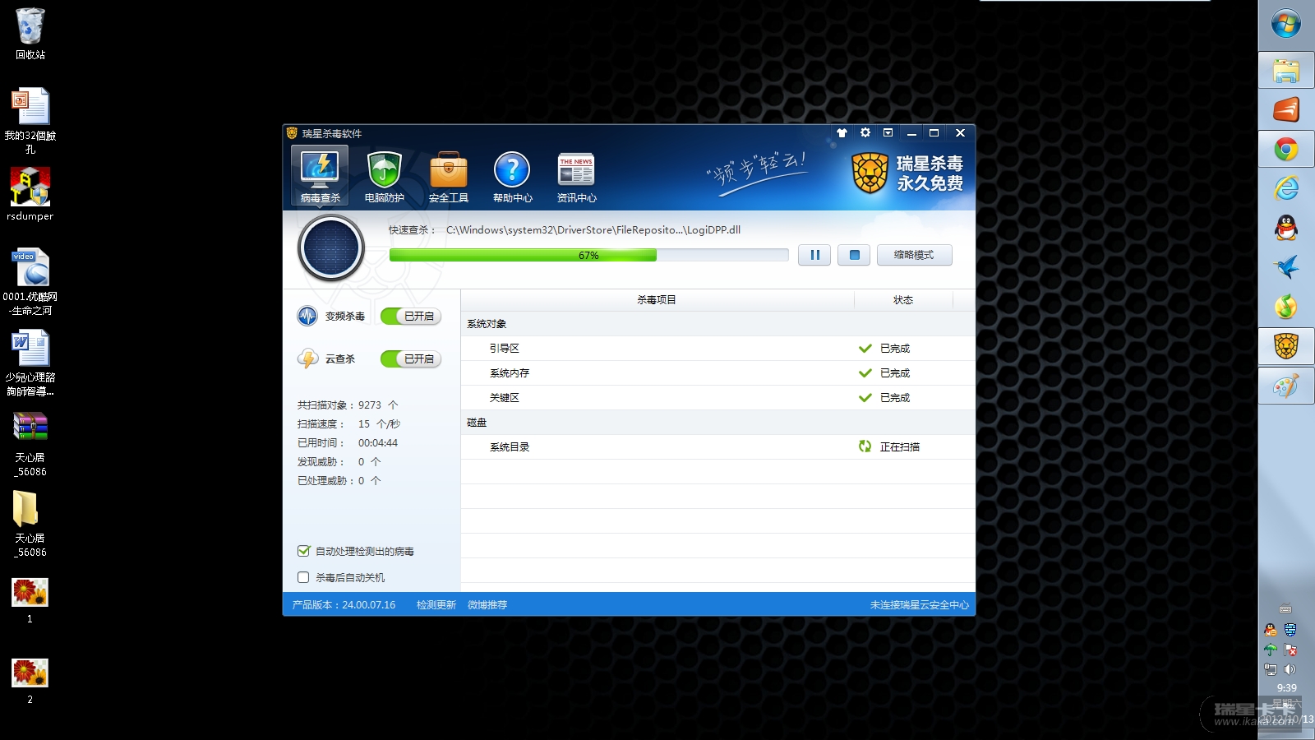Pause the running virus scan
Screen dimensions: 1315x740
(814, 255)
